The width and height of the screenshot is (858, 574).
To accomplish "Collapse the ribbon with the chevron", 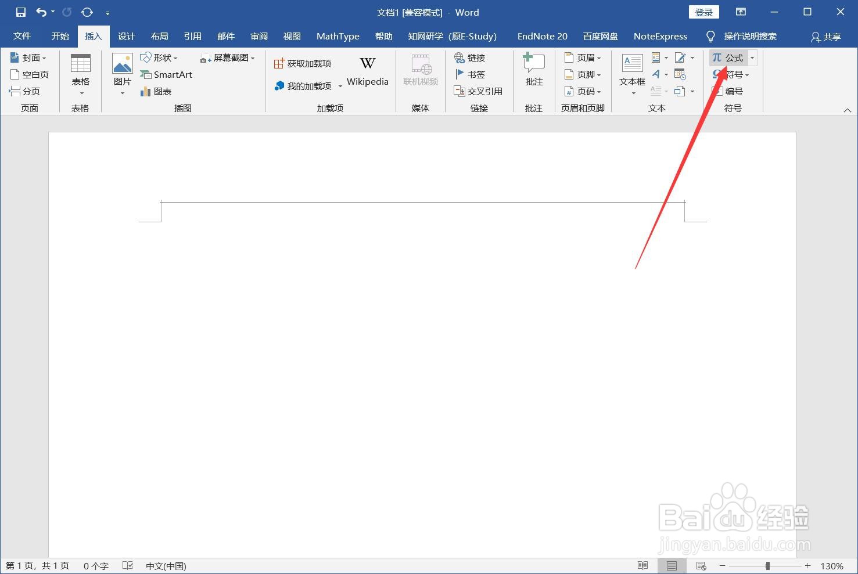I will pyautogui.click(x=847, y=110).
